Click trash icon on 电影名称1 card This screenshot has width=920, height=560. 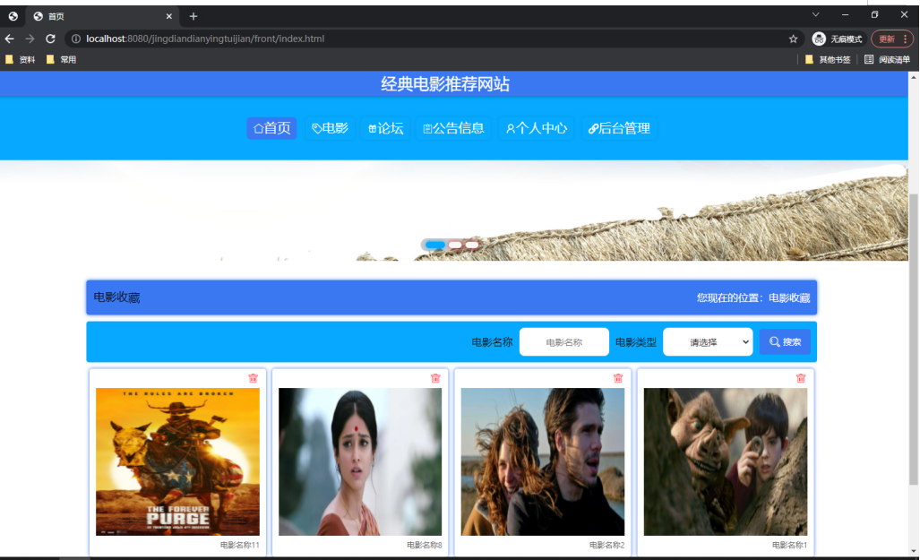tap(801, 378)
